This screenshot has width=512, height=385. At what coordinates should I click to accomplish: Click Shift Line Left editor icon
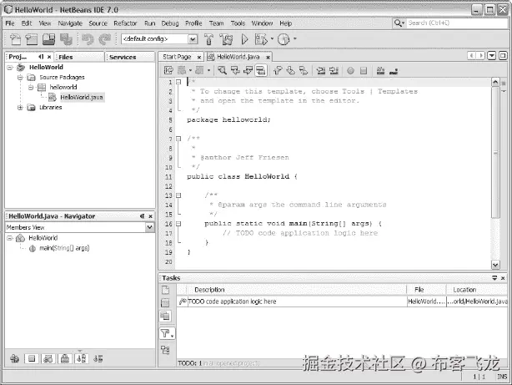tap(321, 70)
